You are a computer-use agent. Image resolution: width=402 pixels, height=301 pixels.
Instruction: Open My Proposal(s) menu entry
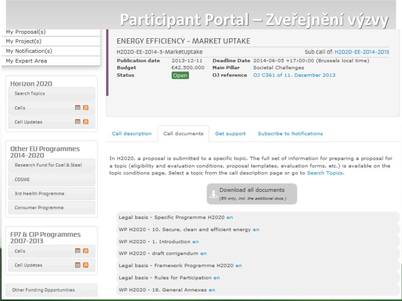[x=51, y=32]
